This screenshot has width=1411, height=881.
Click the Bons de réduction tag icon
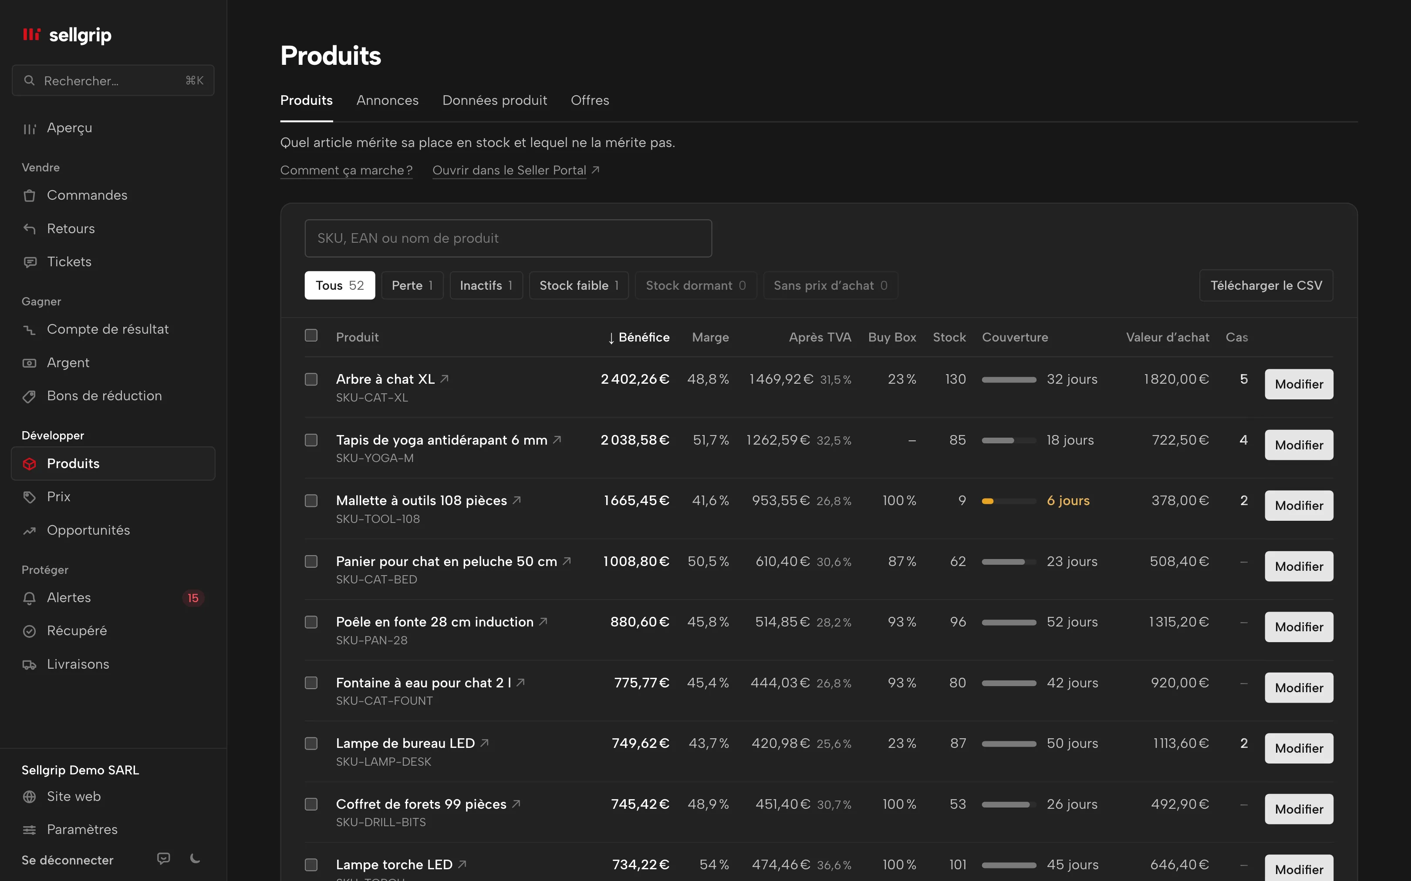click(29, 396)
